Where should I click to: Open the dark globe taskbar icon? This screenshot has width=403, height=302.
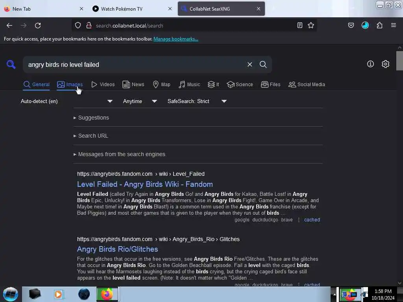click(x=84, y=294)
